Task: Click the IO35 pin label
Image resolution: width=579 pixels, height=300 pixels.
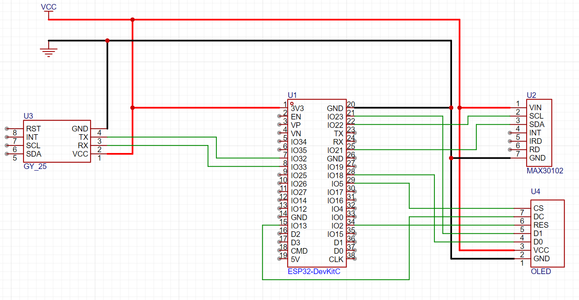Action: [x=299, y=150]
